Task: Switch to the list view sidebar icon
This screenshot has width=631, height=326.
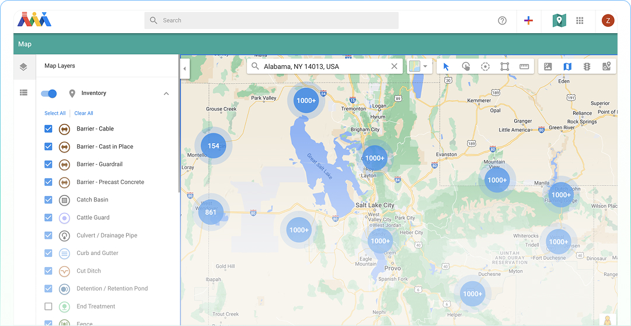Action: tap(24, 93)
